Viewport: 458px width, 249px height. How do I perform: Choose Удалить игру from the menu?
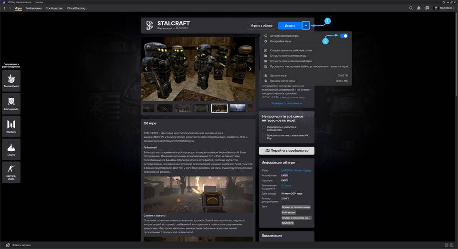click(x=278, y=75)
